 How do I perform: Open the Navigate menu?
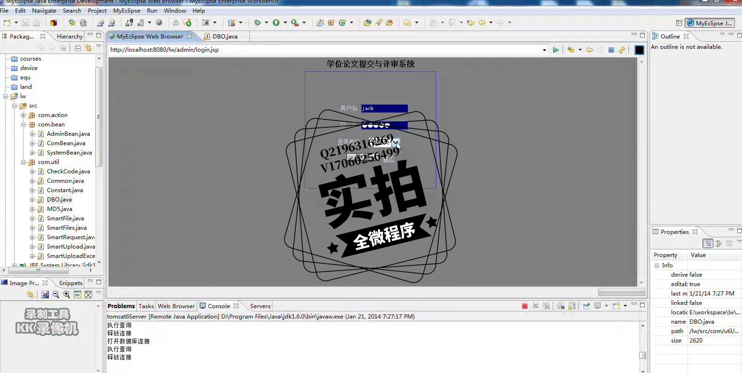44,10
